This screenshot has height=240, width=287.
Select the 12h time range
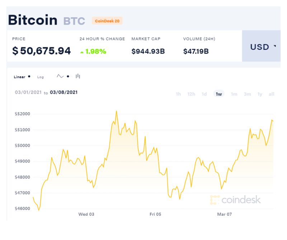pyautogui.click(x=191, y=94)
